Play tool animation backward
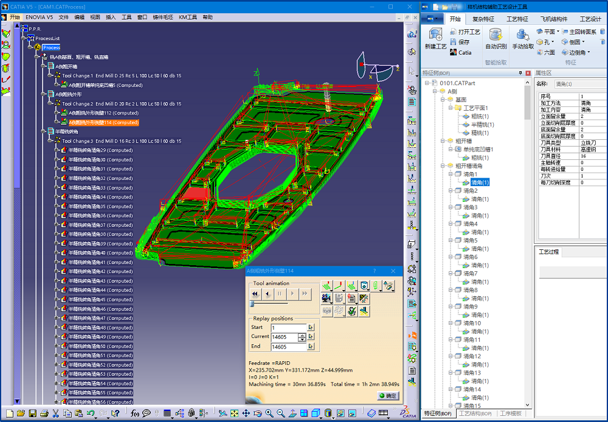The width and height of the screenshot is (608, 422). pos(268,294)
